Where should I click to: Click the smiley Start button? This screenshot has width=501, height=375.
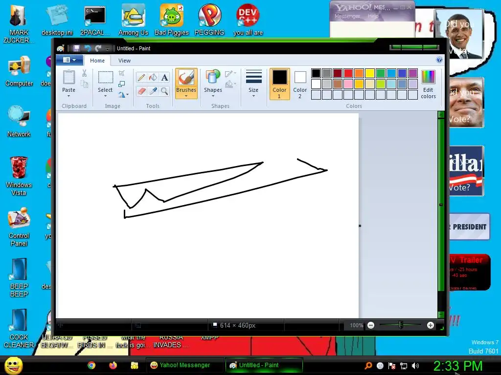click(14, 365)
